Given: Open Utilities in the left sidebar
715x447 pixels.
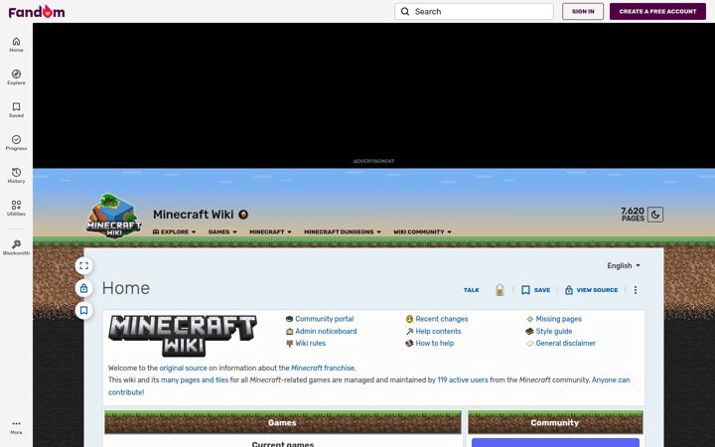Looking at the screenshot, I should (x=16, y=209).
